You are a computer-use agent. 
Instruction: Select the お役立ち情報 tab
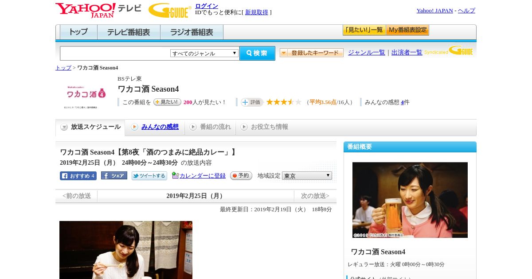[264, 127]
